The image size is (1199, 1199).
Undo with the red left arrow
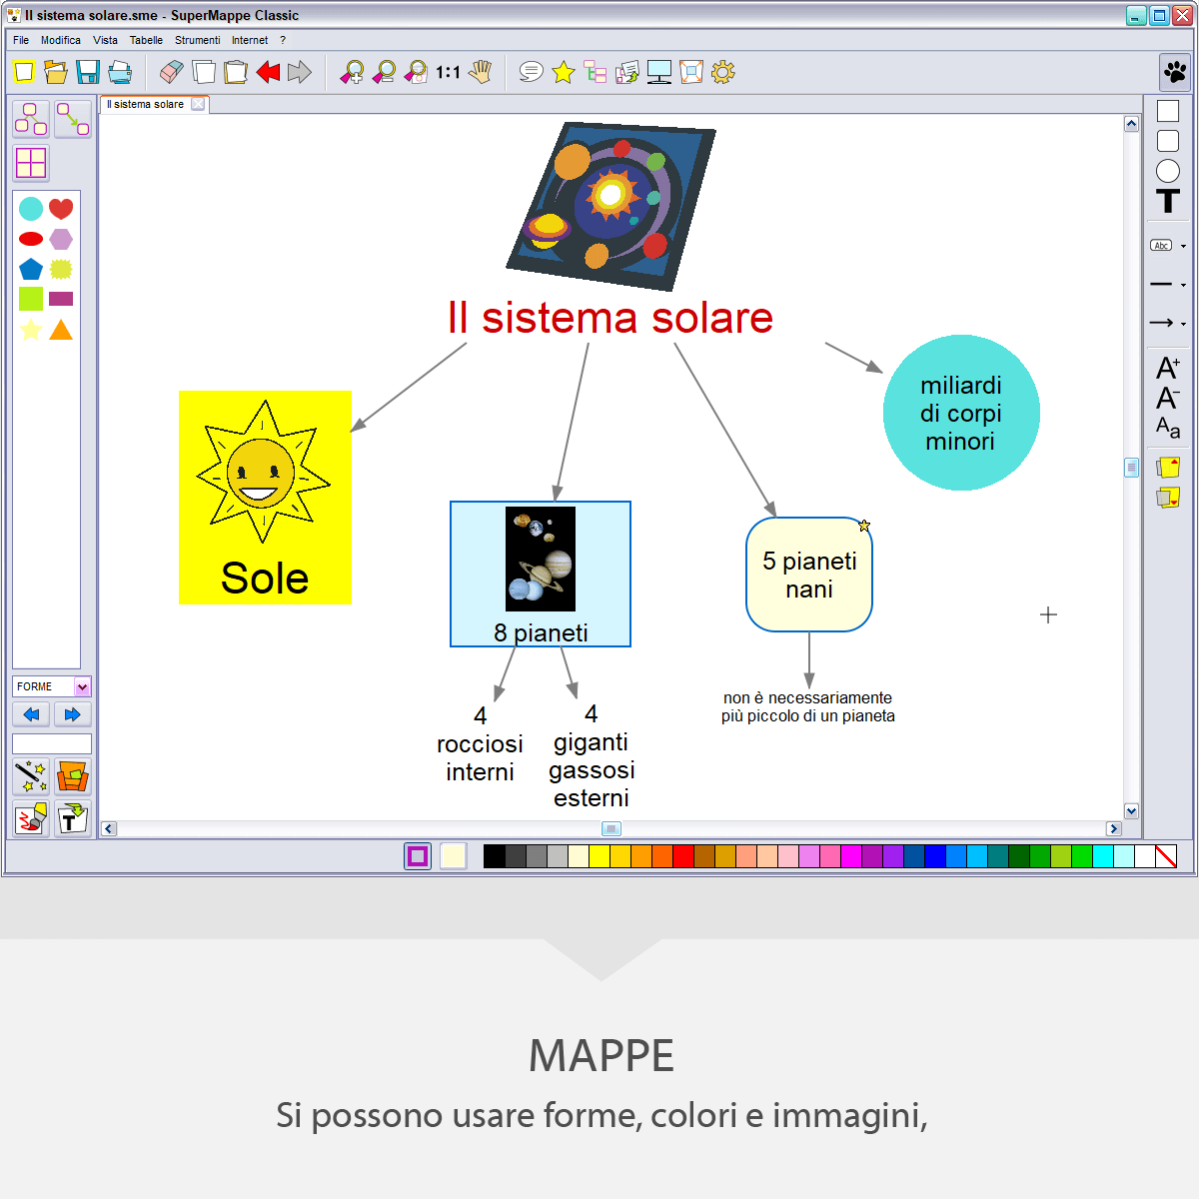point(268,72)
